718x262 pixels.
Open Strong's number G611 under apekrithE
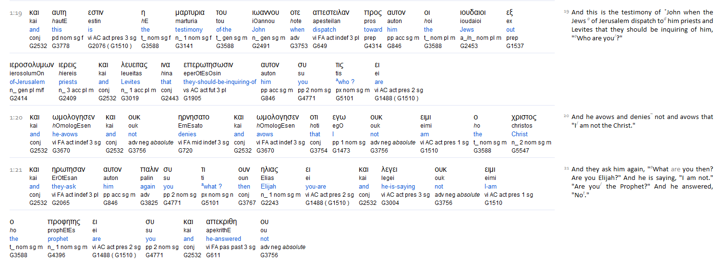213,255
